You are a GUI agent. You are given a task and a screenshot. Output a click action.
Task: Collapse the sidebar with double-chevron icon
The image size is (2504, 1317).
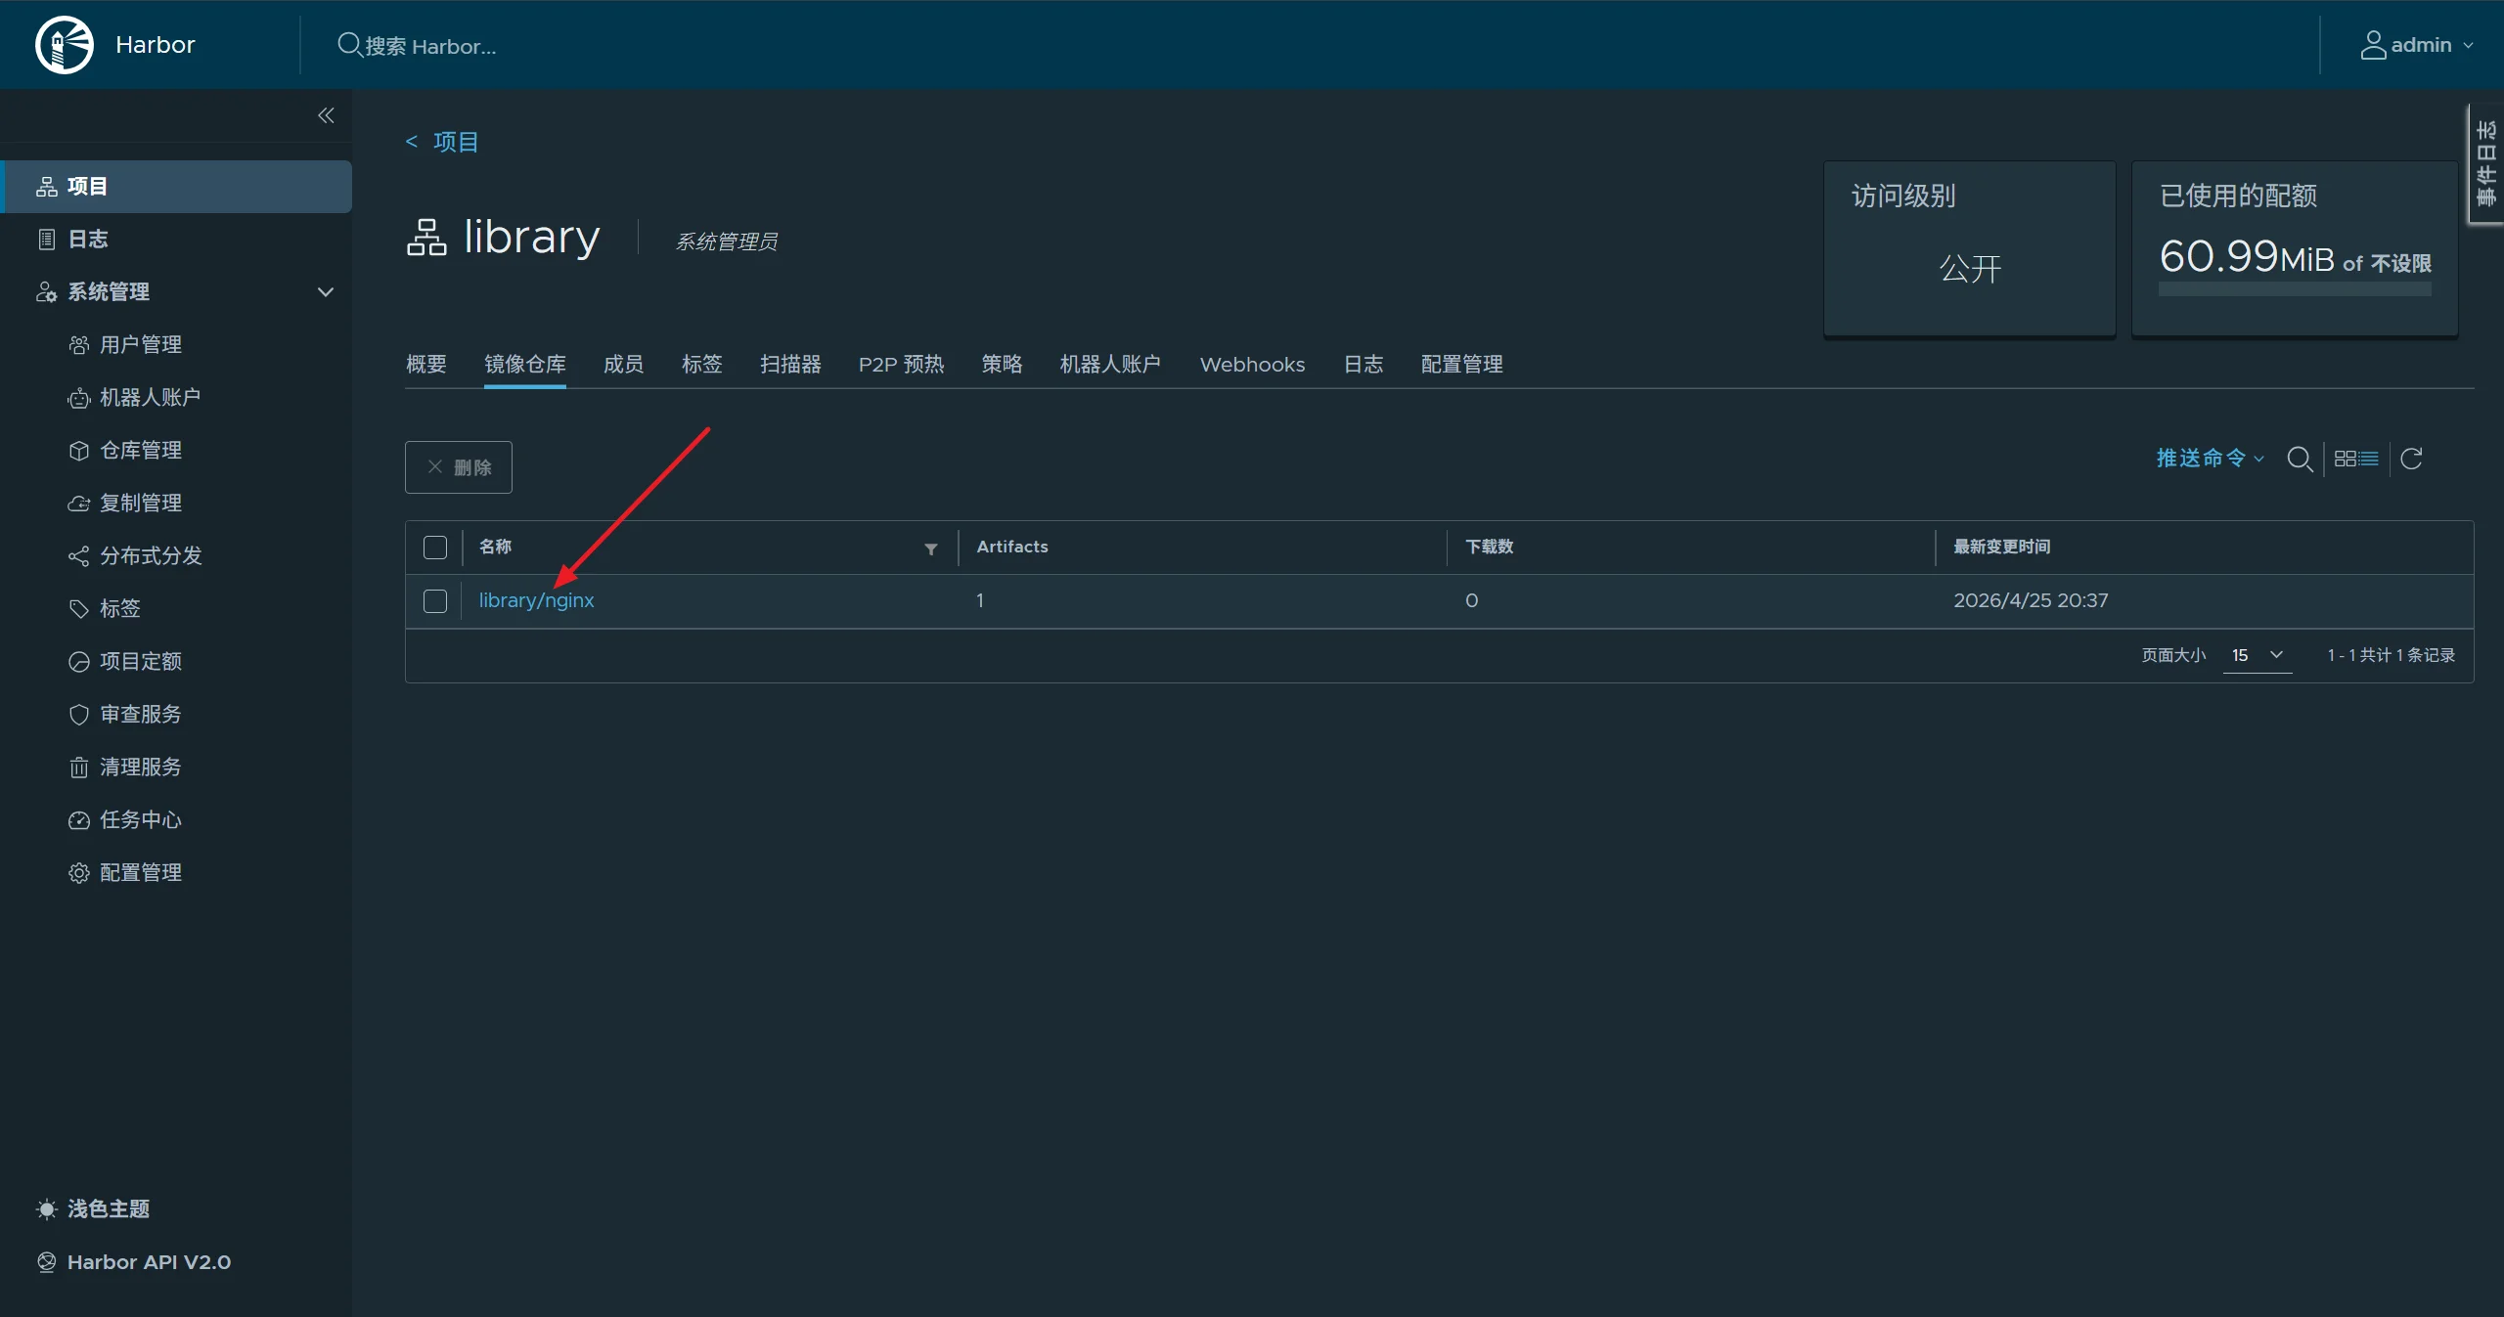point(326,115)
